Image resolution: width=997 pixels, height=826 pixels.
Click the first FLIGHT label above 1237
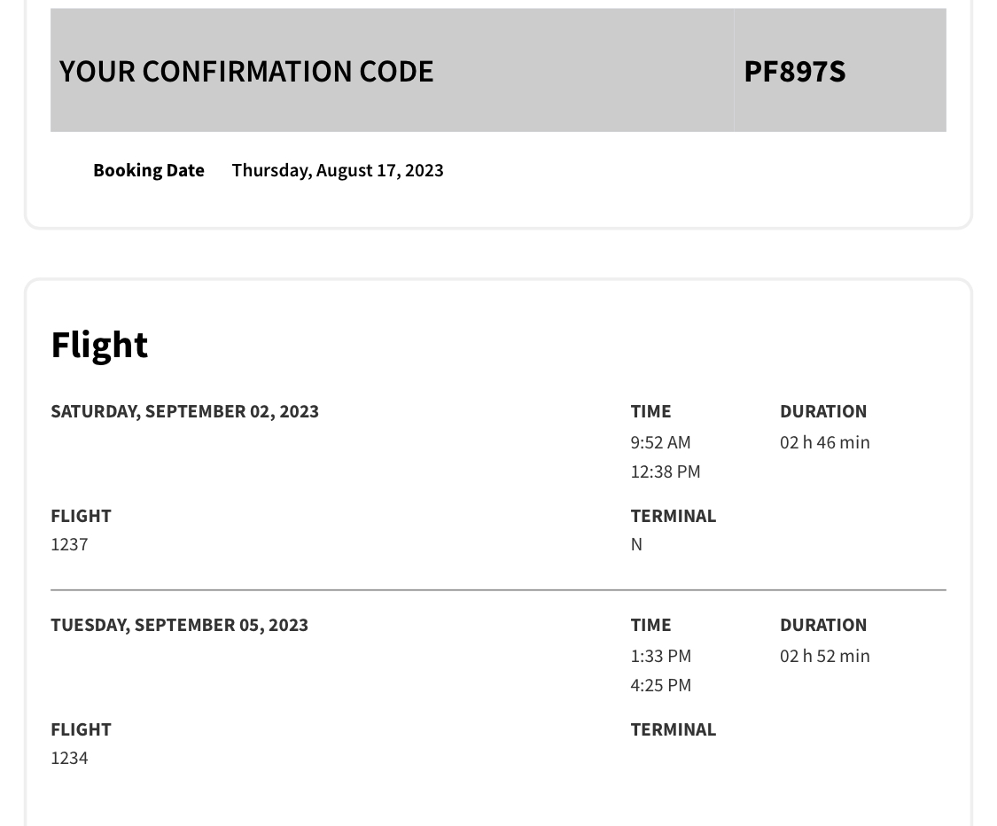pos(81,516)
